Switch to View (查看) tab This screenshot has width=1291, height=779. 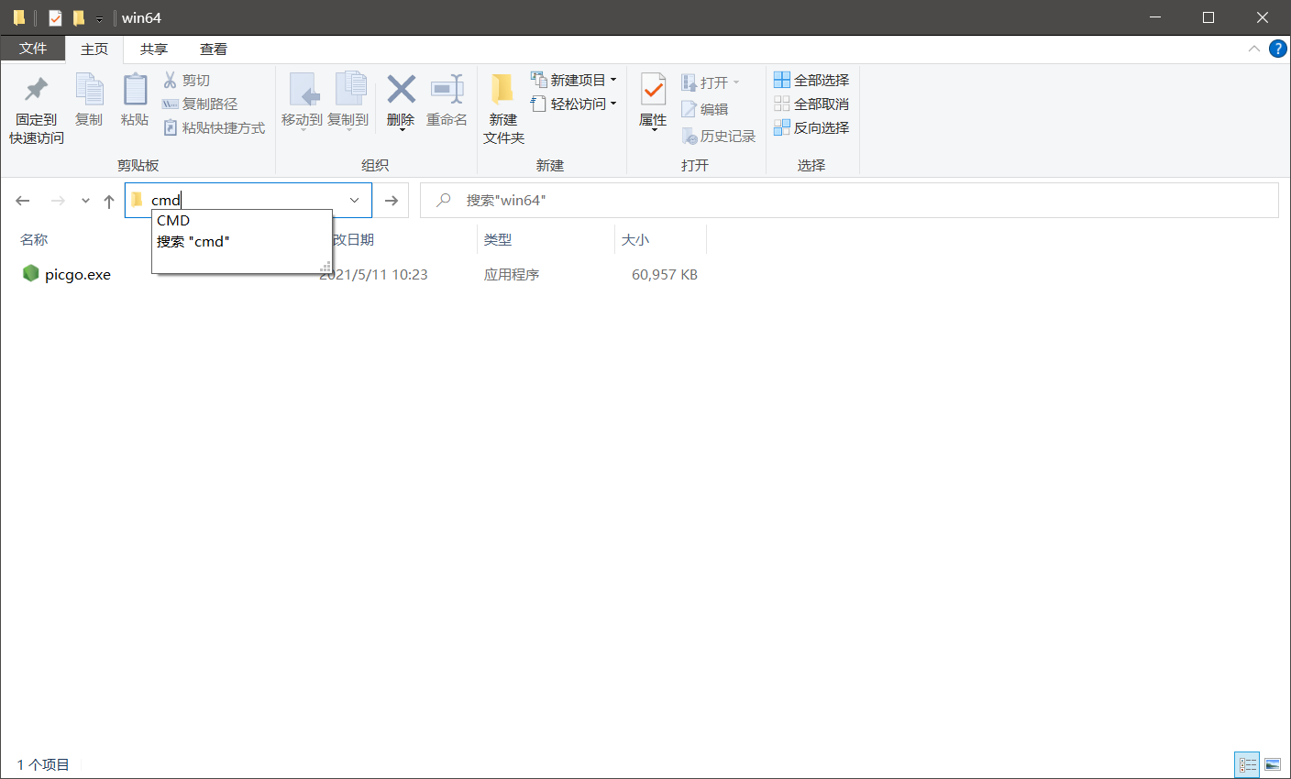click(x=214, y=49)
